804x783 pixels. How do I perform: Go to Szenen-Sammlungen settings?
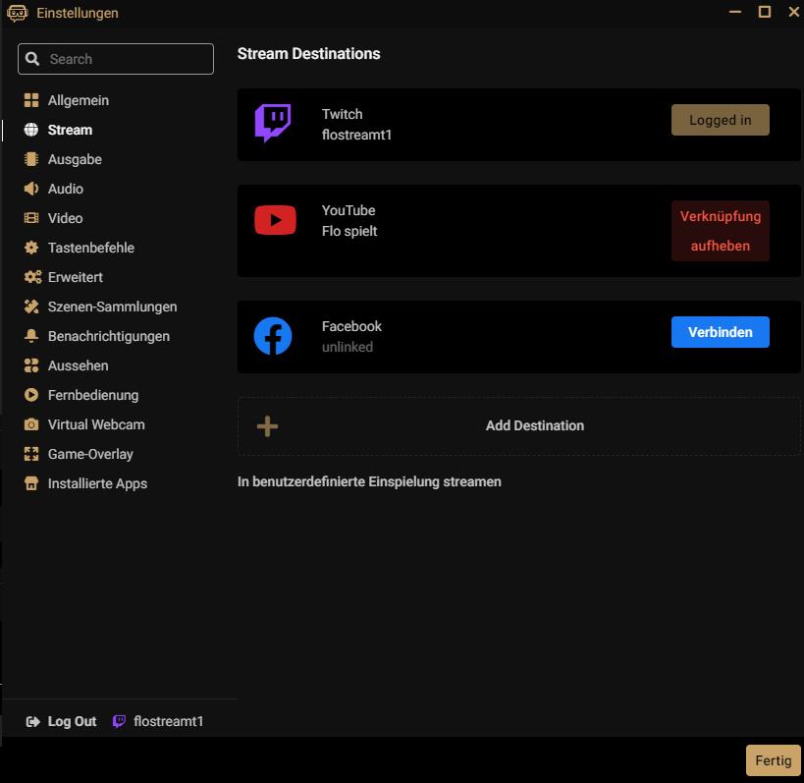pyautogui.click(x=112, y=307)
